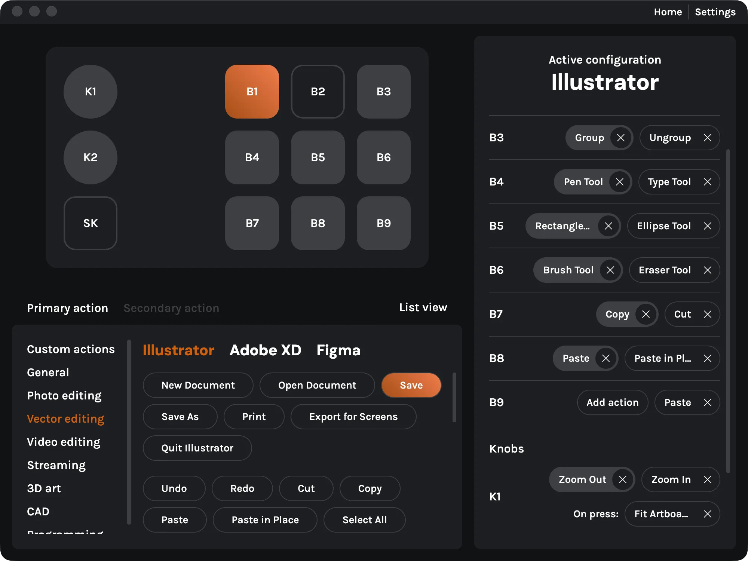This screenshot has height=561, width=748.
Task: Remove the Paste action from B9
Action: [x=707, y=402]
